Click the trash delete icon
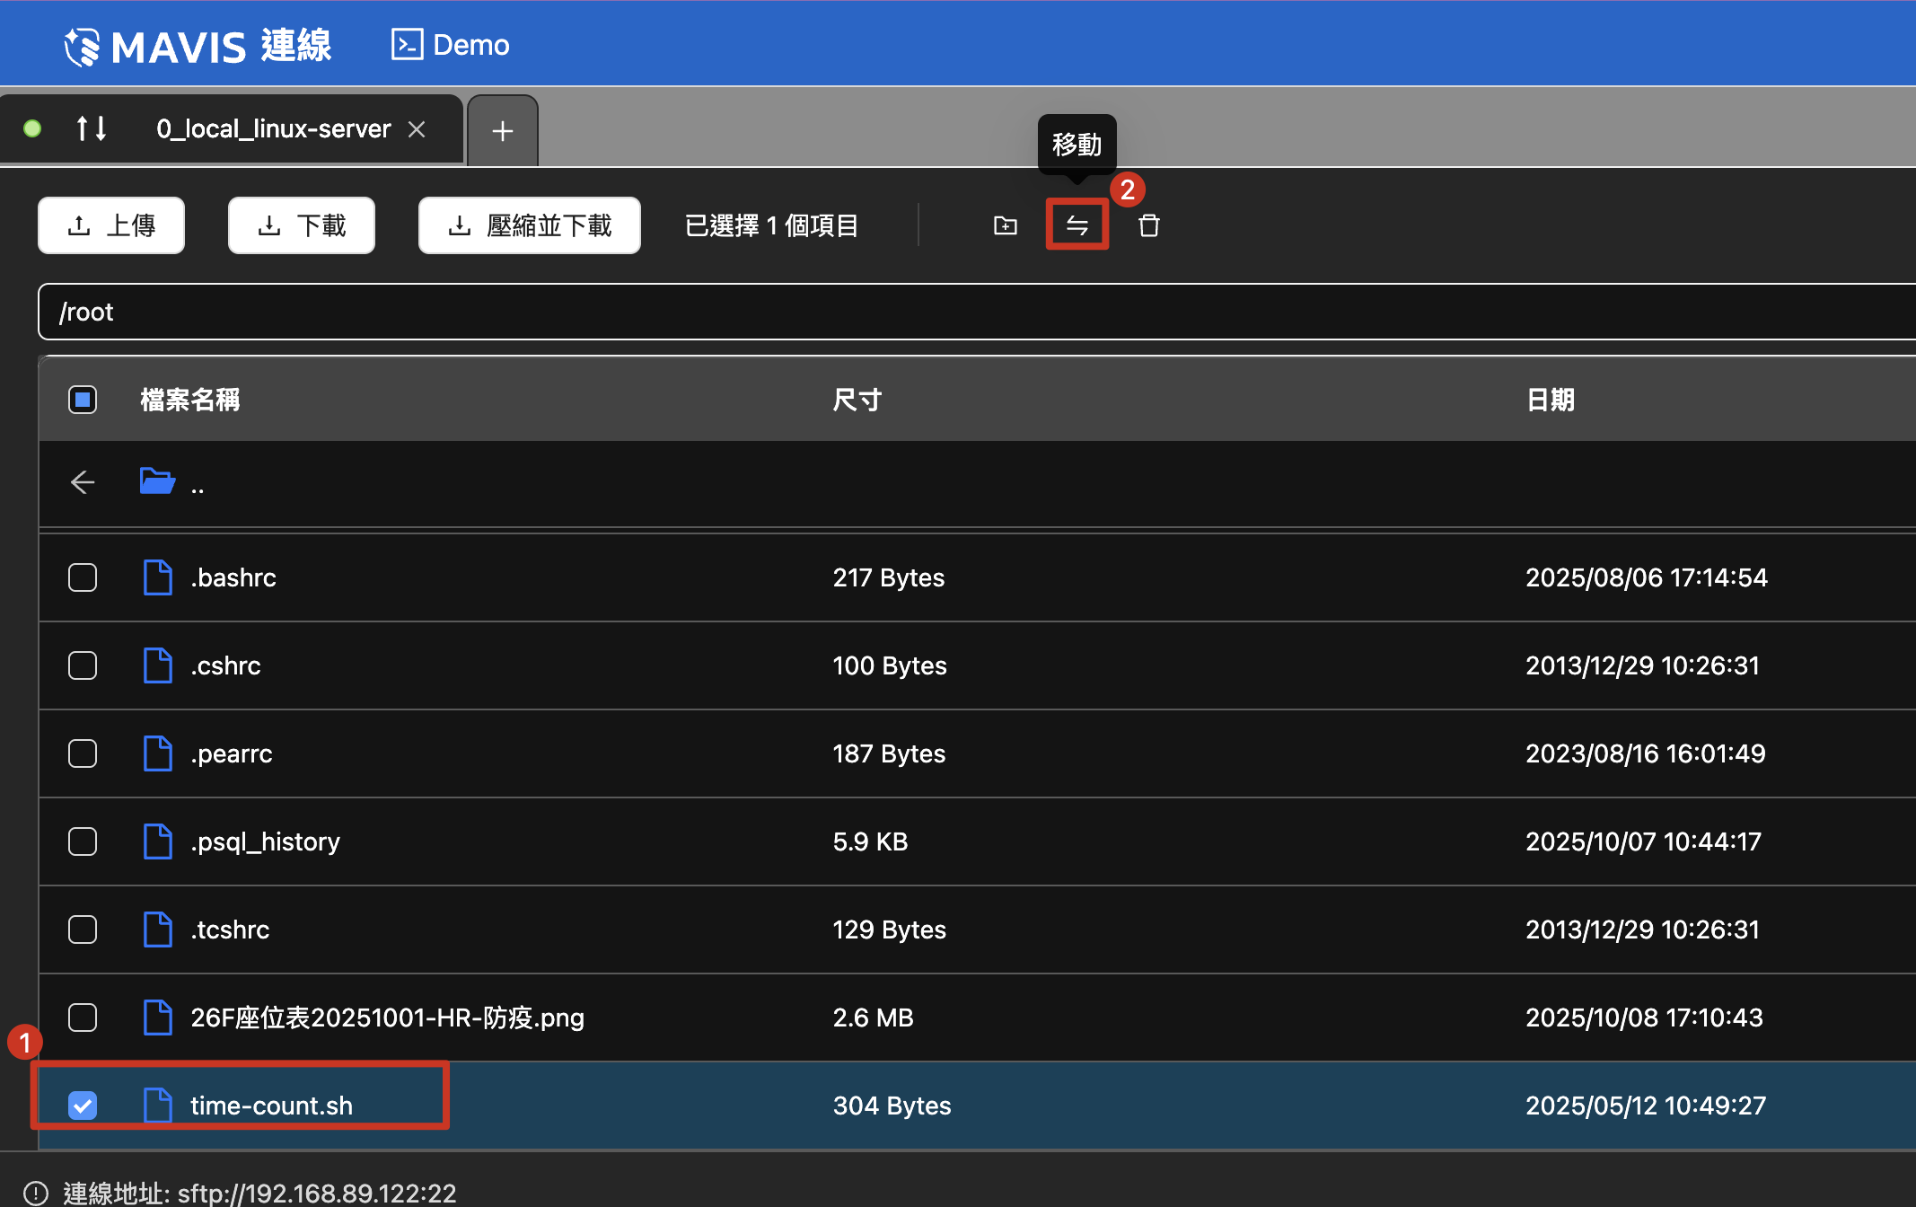This screenshot has height=1207, width=1916. tap(1148, 225)
